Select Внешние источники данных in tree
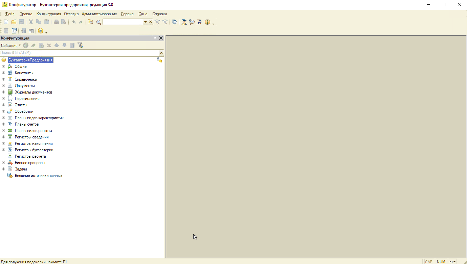 coord(39,176)
